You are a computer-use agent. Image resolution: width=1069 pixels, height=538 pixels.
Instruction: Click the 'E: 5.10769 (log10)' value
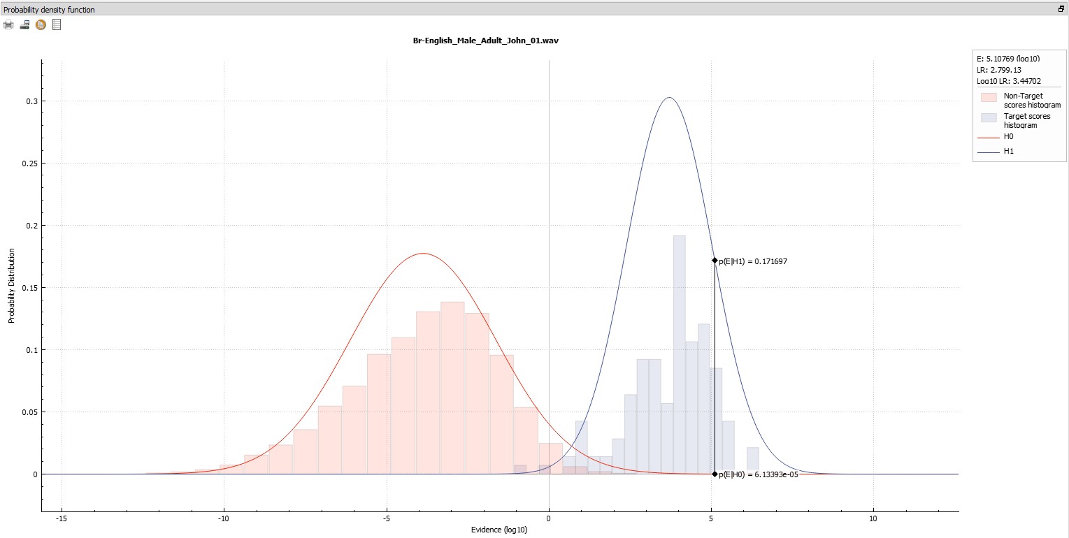coord(1008,59)
